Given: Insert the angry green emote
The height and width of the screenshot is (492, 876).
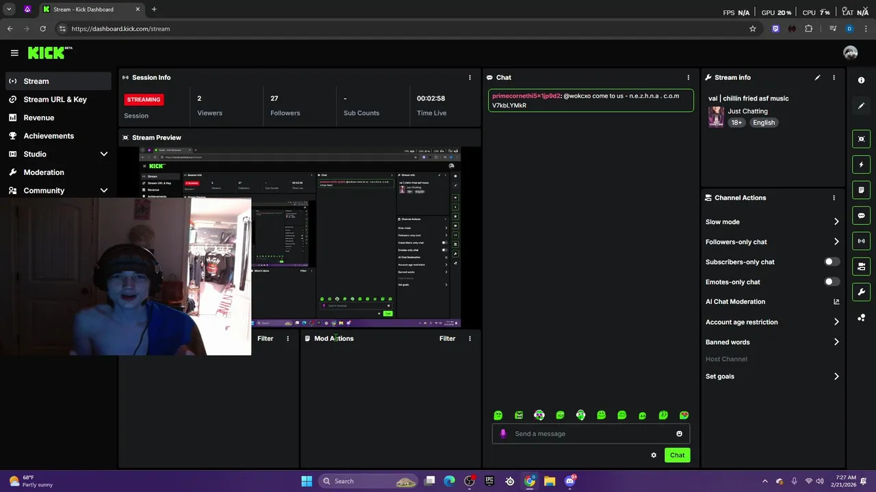Looking at the screenshot, I should 519,415.
